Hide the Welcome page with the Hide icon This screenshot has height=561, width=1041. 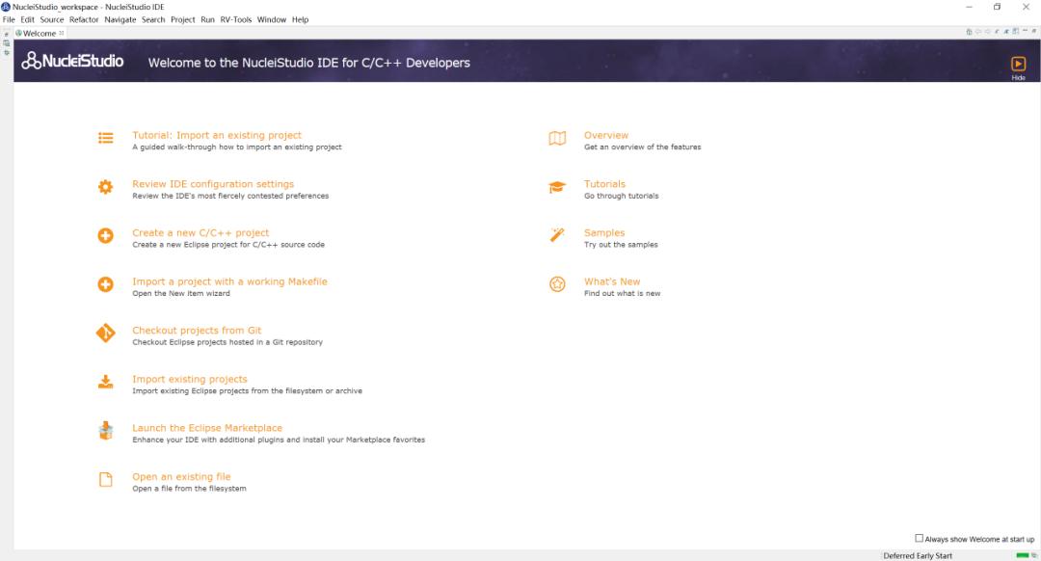1019,65
